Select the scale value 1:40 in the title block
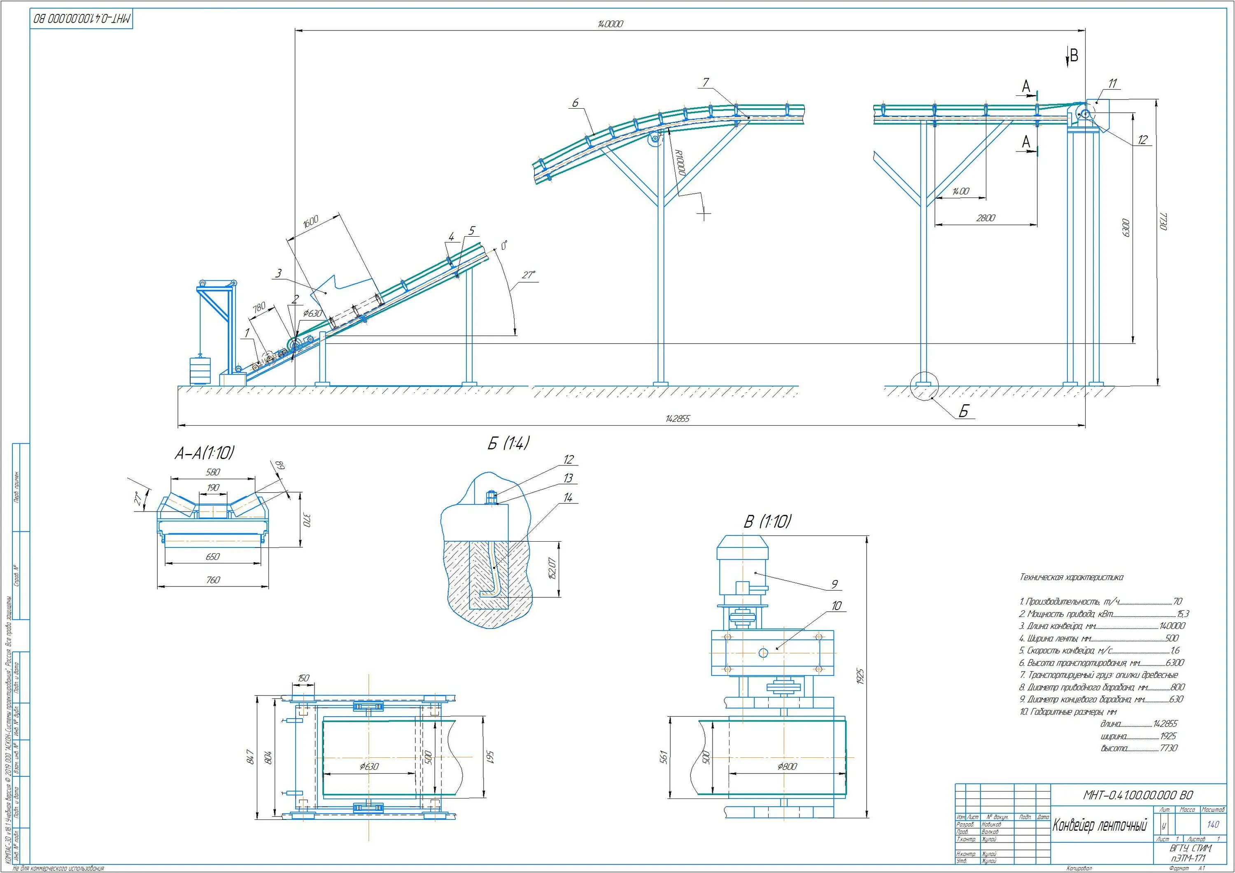 [x=1213, y=824]
